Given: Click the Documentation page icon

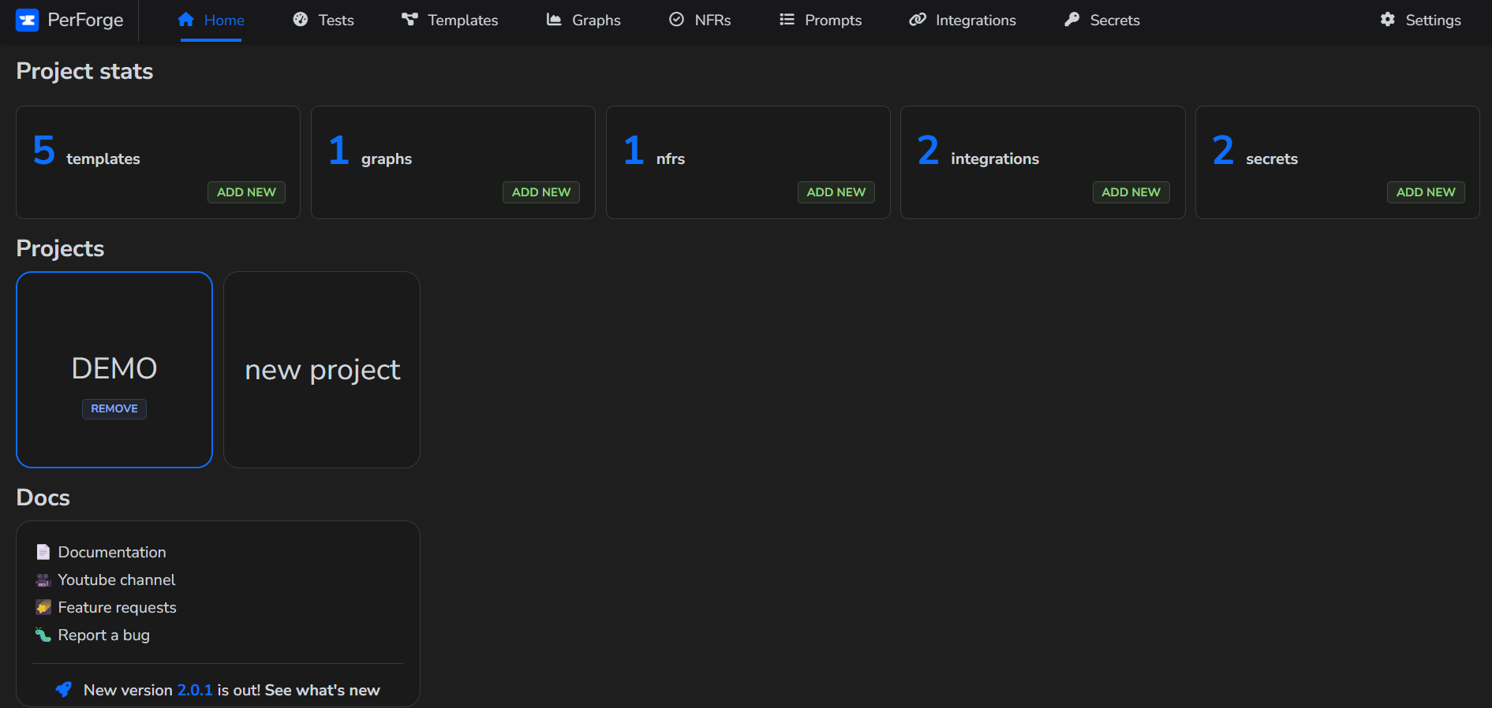Looking at the screenshot, I should pos(43,552).
